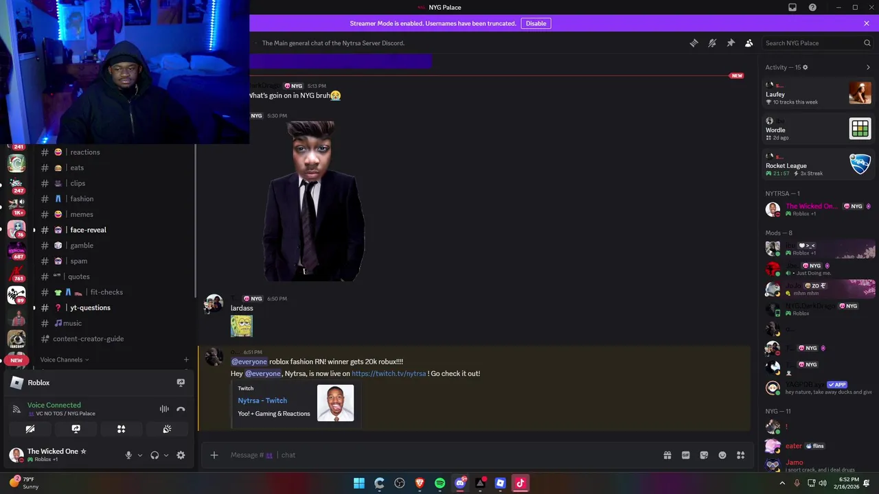This screenshot has width=879, height=494.
Task: Click the search magnifier icon
Action: point(867,43)
